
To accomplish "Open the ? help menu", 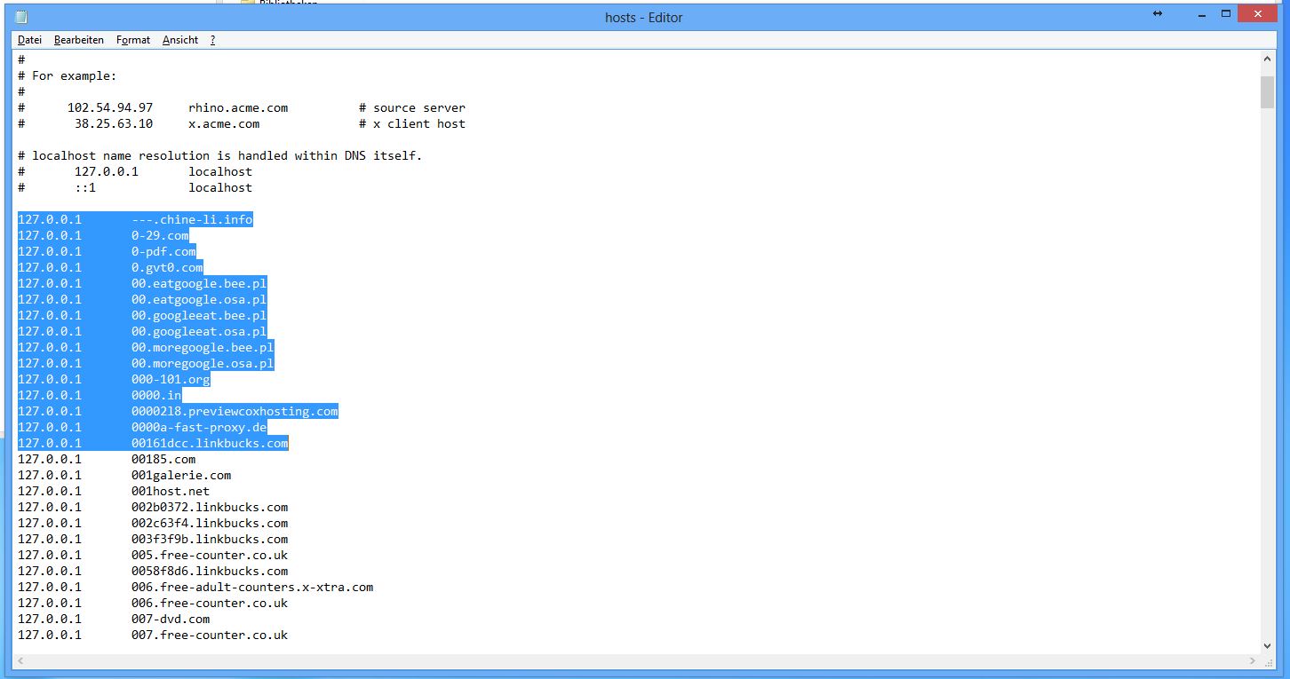I will [x=213, y=40].
